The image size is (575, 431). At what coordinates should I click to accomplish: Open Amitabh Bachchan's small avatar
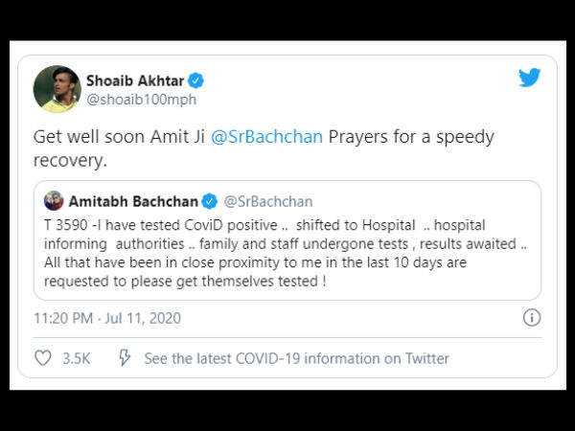pyautogui.click(x=54, y=201)
